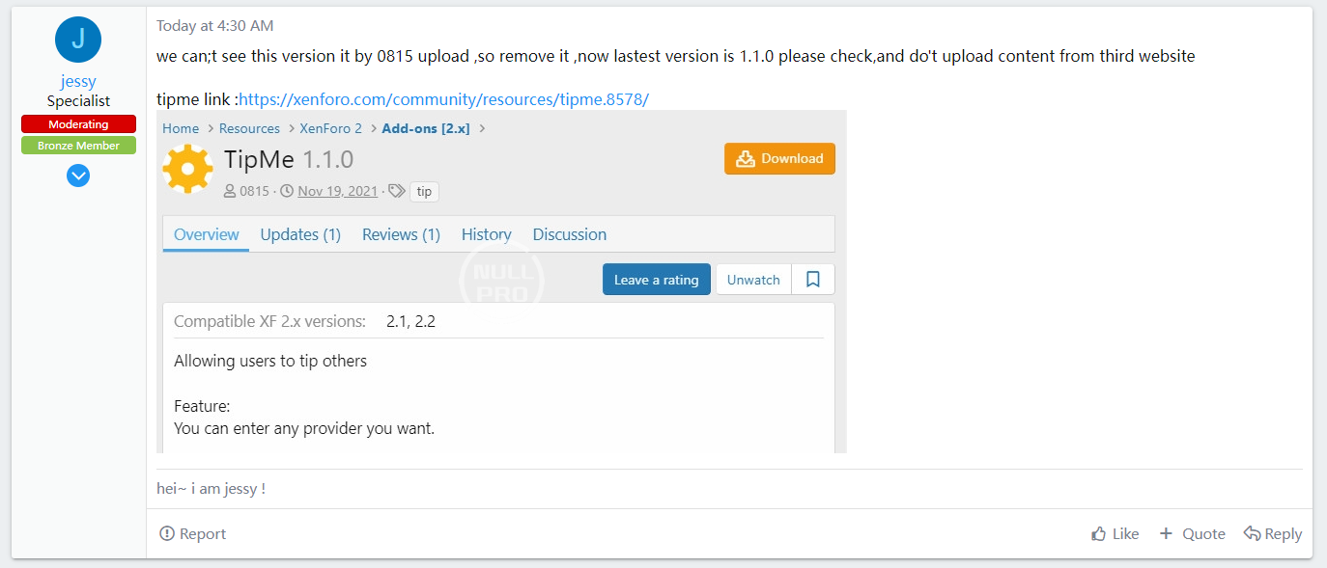1327x568 pixels.
Task: Click the 'Specialist' user title text
Action: pos(78,101)
